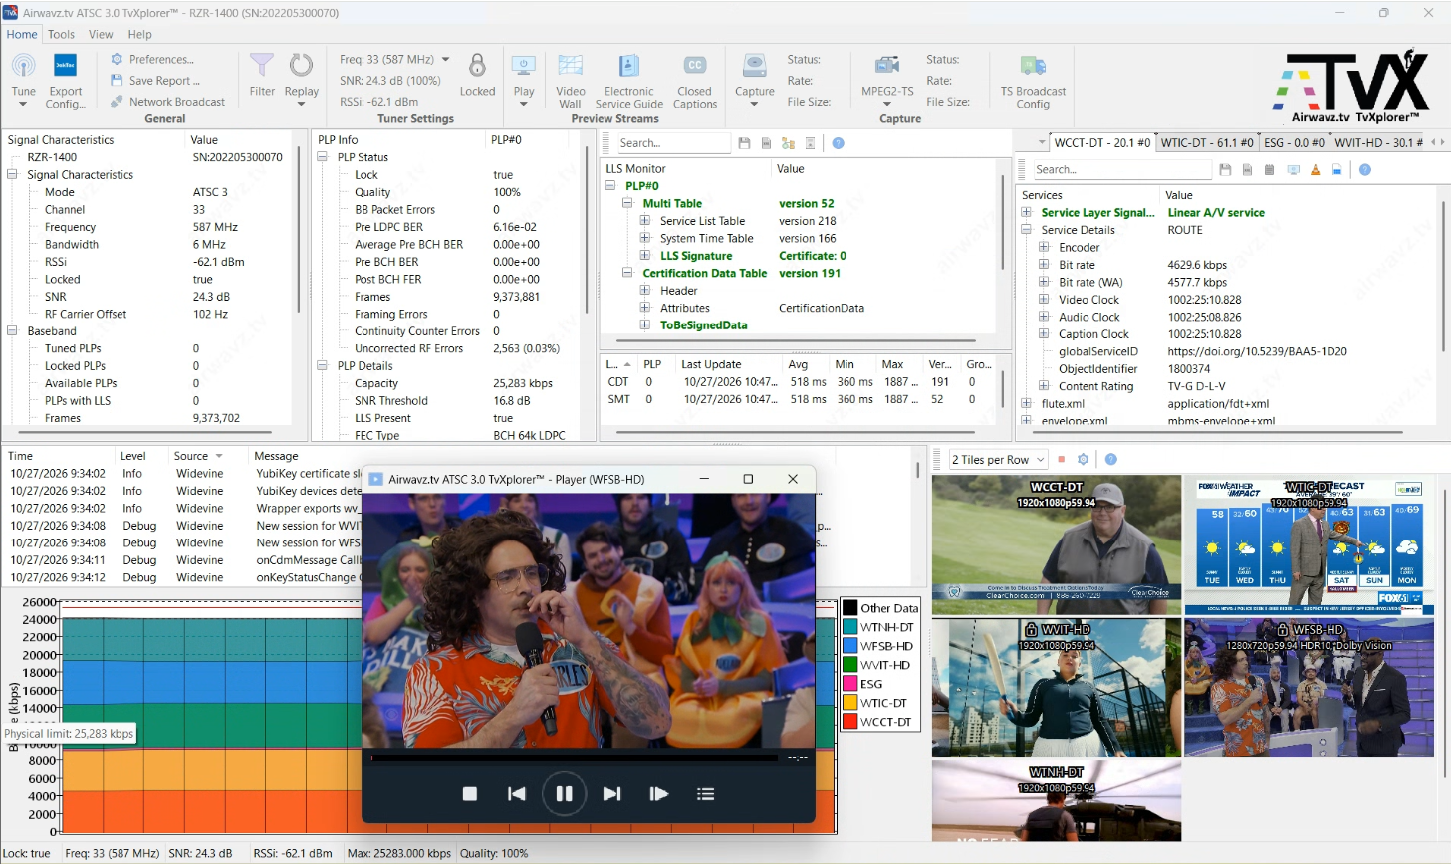The width and height of the screenshot is (1451, 864).
Task: Open the Freq 33 channel dropdown
Action: pos(445,60)
